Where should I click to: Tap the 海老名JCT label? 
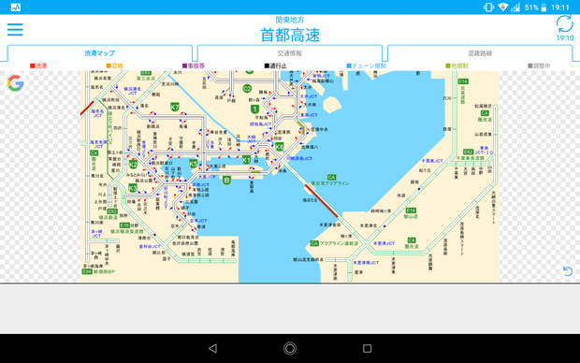(97, 113)
